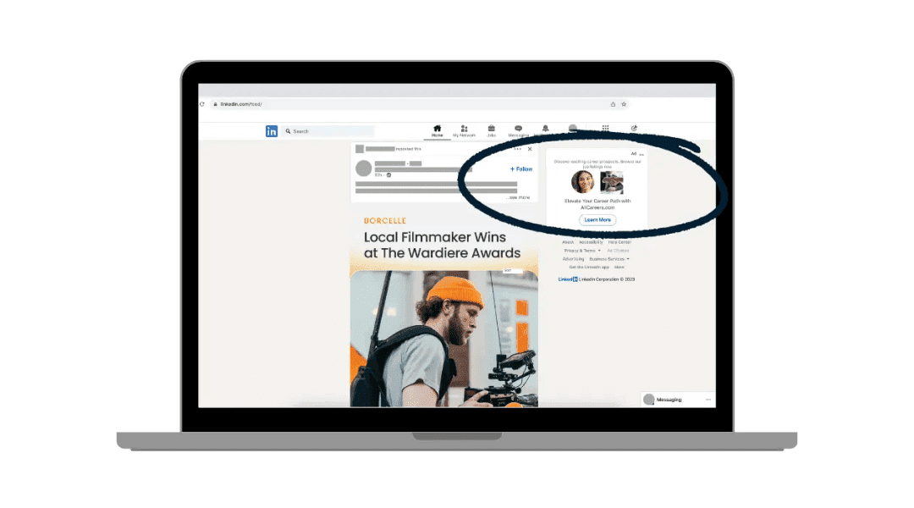Open the post options three-dot icon

click(x=516, y=149)
